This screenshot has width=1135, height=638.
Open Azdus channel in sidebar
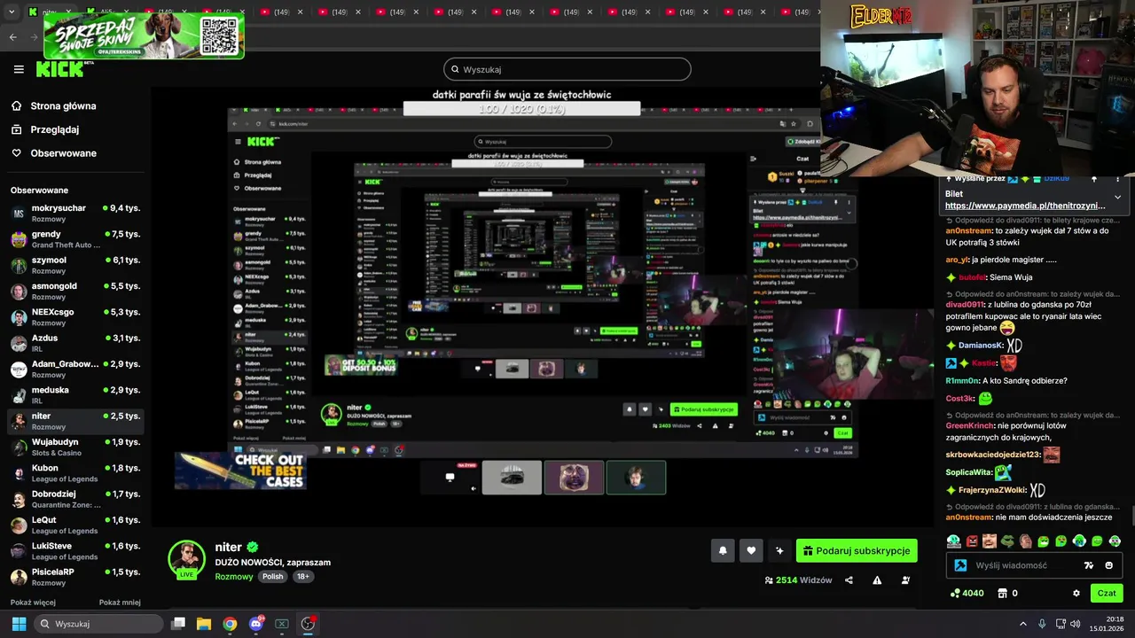coord(74,343)
